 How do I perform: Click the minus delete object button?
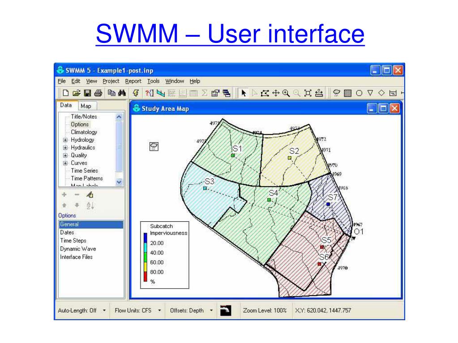77,195
